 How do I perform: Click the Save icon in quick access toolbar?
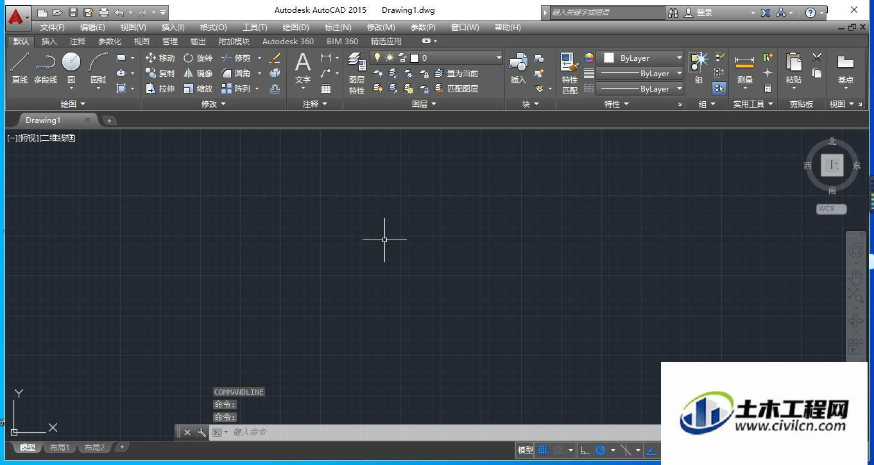(x=73, y=12)
